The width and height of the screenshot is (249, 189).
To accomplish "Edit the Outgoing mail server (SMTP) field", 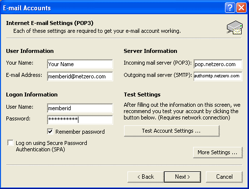I will [218, 76].
